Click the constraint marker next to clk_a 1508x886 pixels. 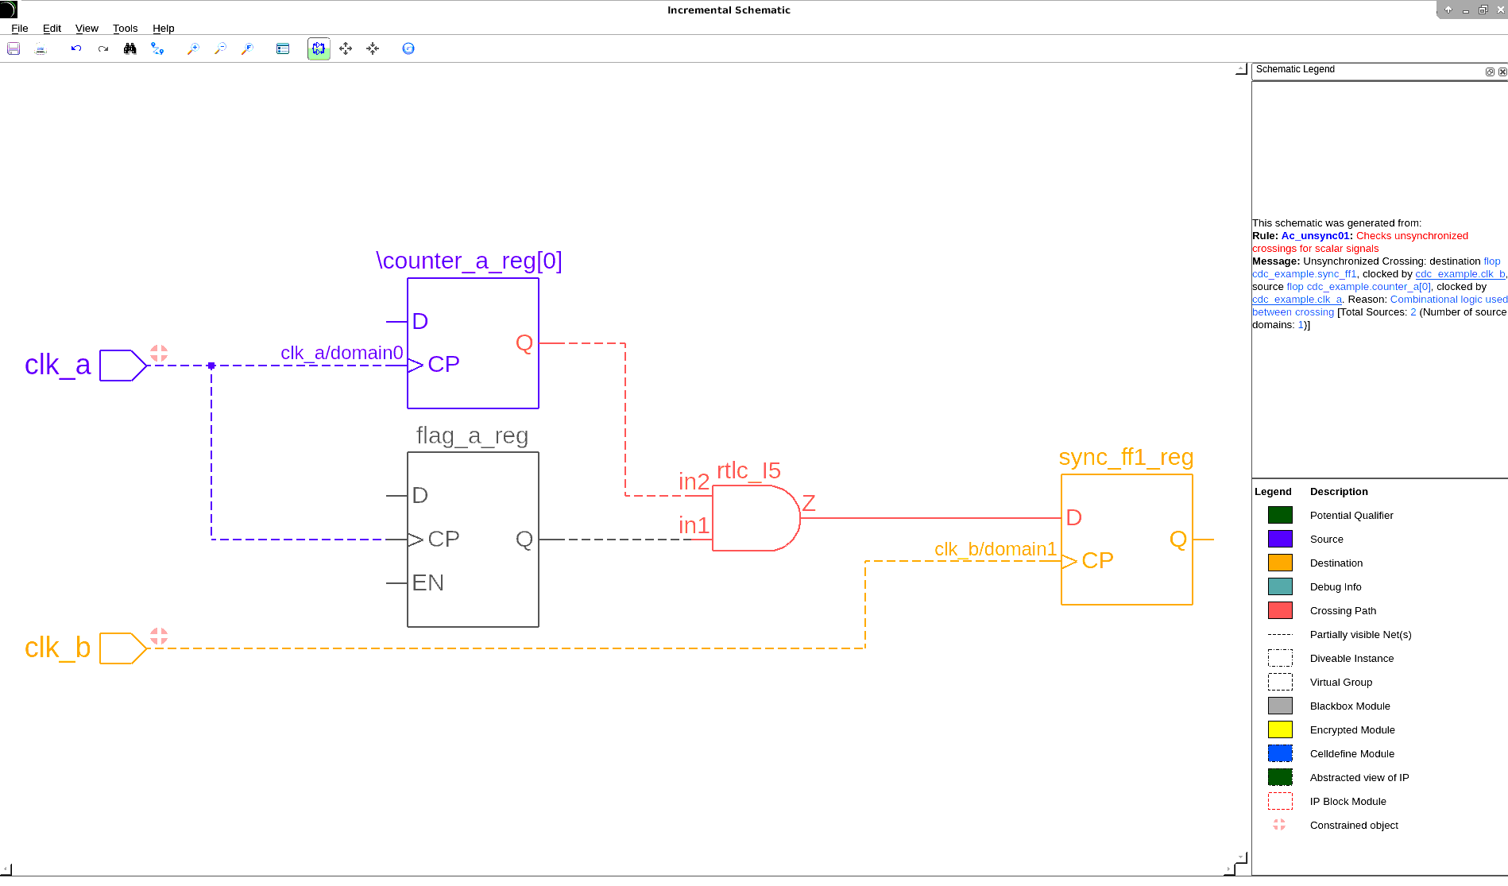coord(159,353)
